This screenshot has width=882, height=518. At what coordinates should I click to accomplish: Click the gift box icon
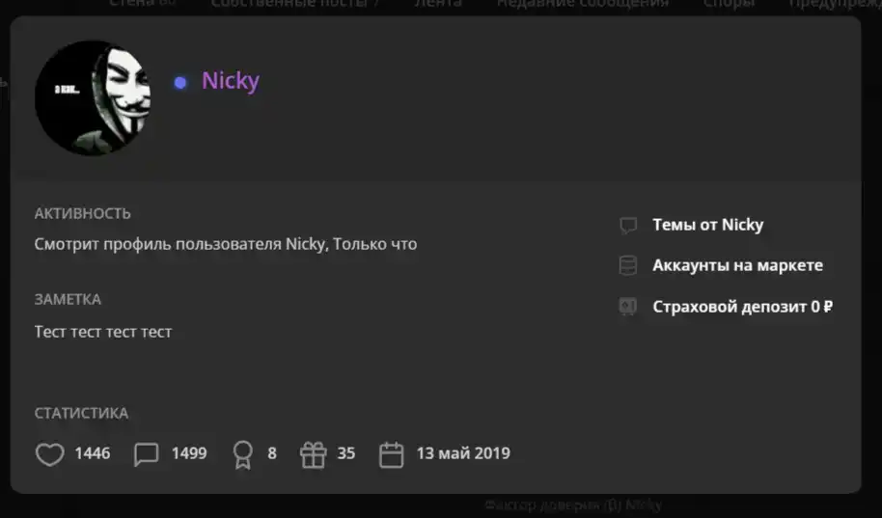[314, 454]
